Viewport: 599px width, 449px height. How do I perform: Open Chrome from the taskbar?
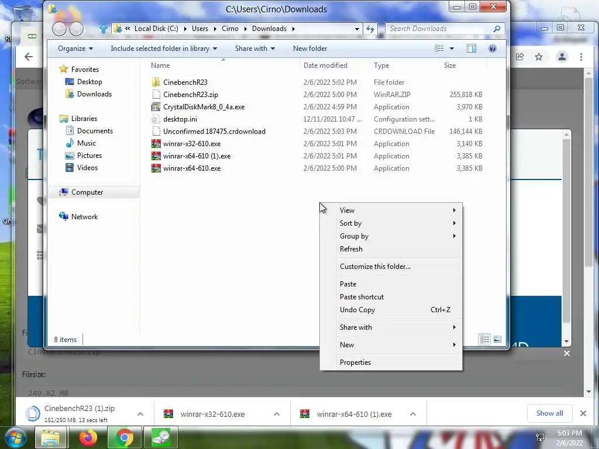[124, 437]
